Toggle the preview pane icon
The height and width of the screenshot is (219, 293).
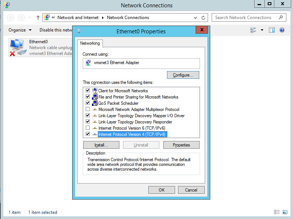271,30
